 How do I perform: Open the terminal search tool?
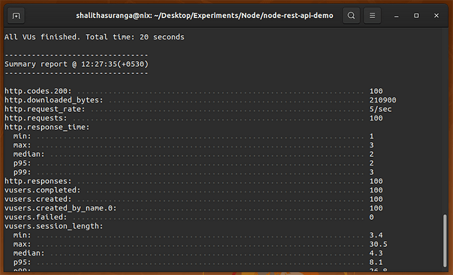351,16
